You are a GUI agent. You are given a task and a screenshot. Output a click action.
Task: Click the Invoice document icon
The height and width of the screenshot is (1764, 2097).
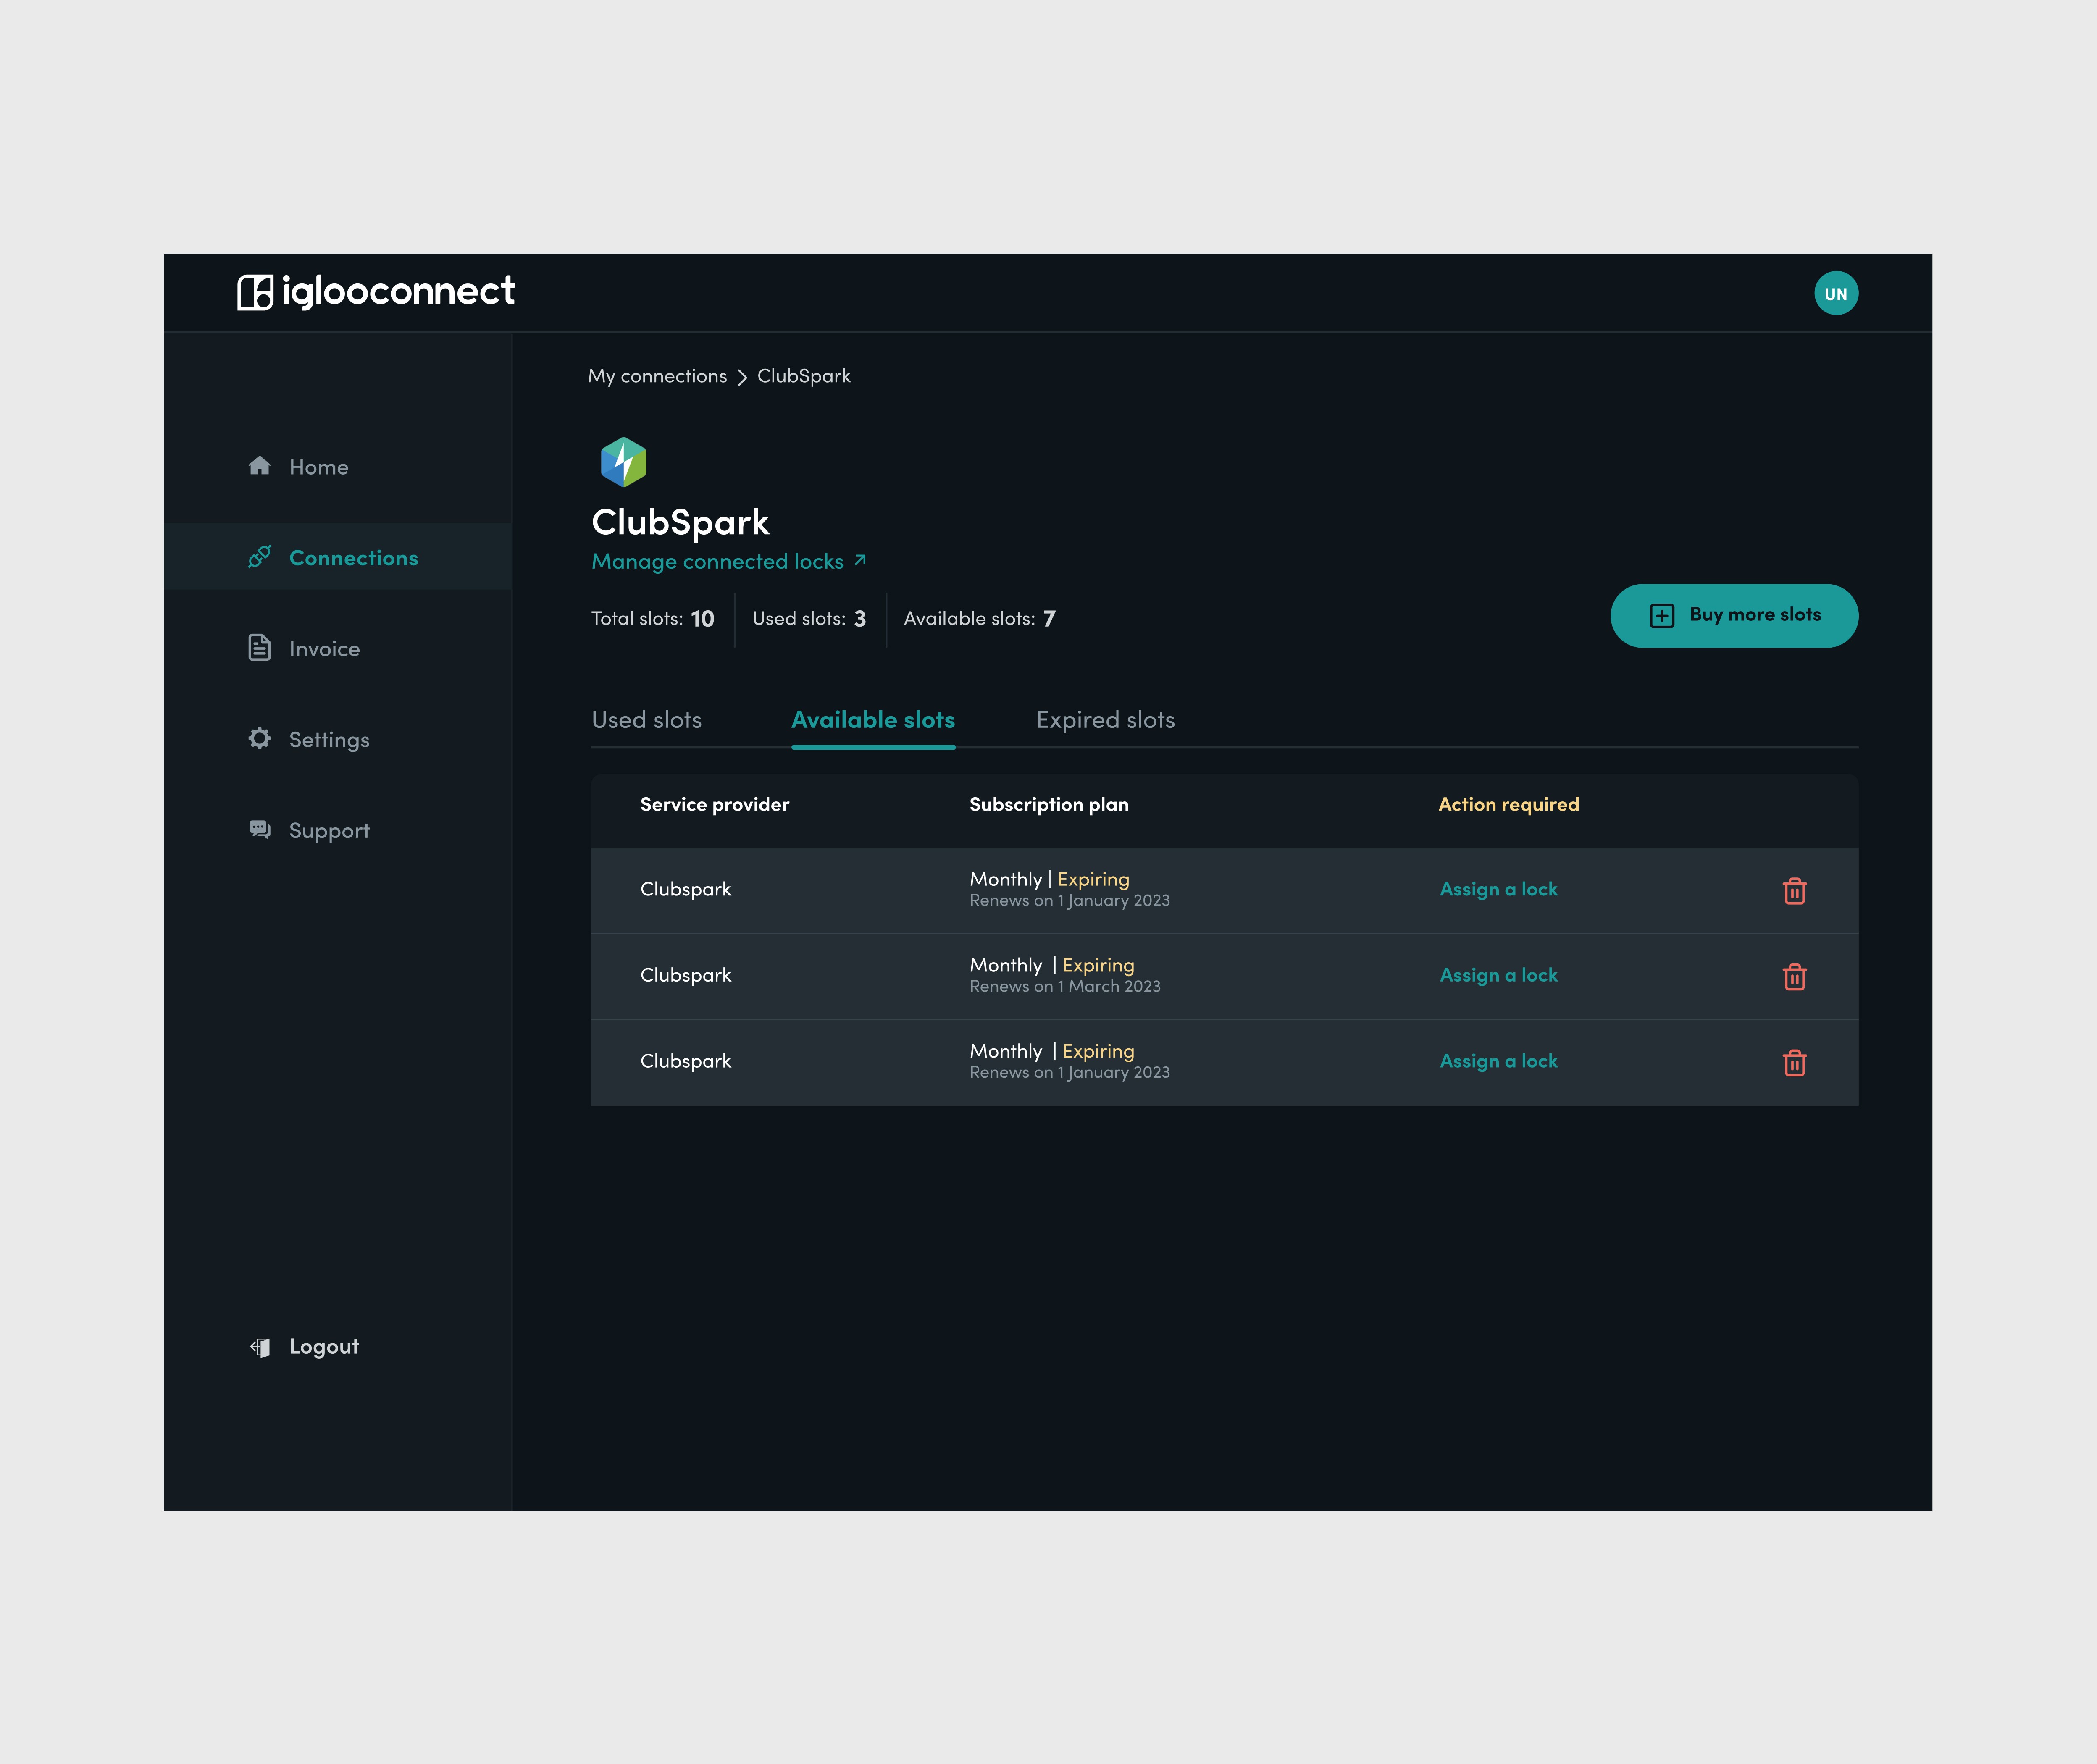tap(260, 648)
